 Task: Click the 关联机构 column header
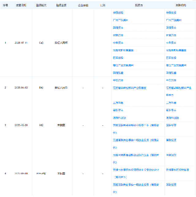coord(181,5)
